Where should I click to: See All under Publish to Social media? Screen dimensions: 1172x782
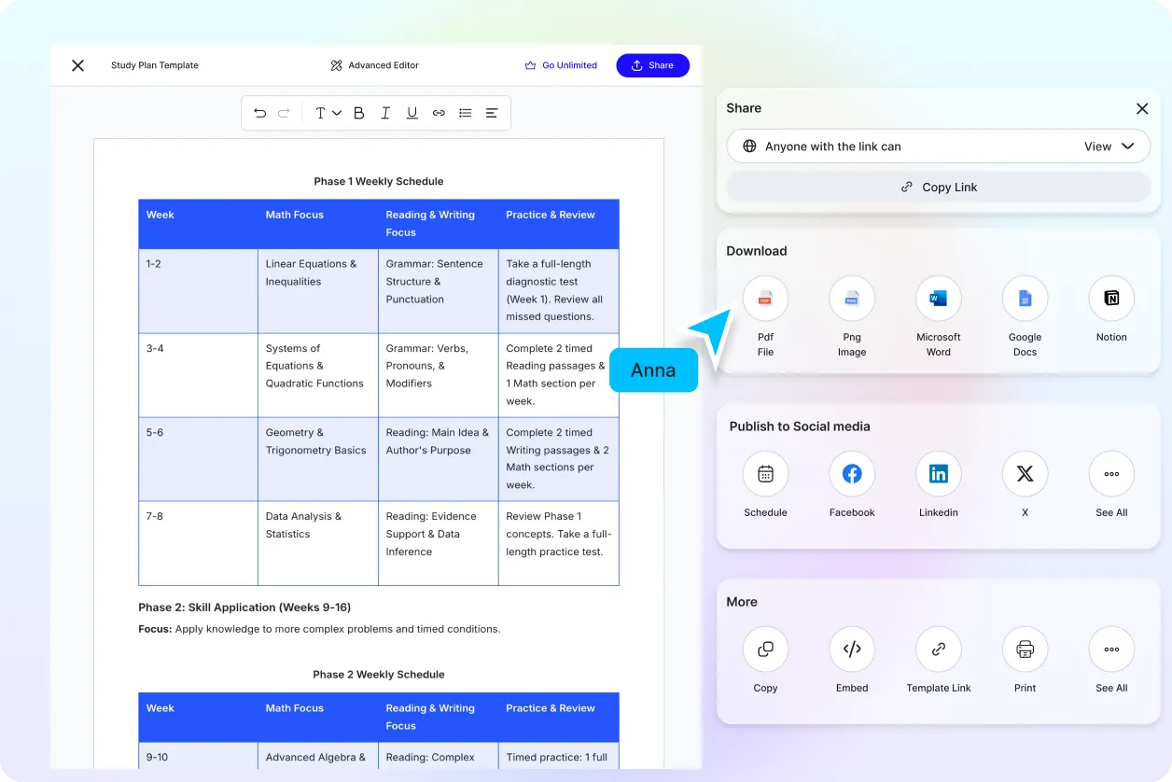(x=1111, y=474)
